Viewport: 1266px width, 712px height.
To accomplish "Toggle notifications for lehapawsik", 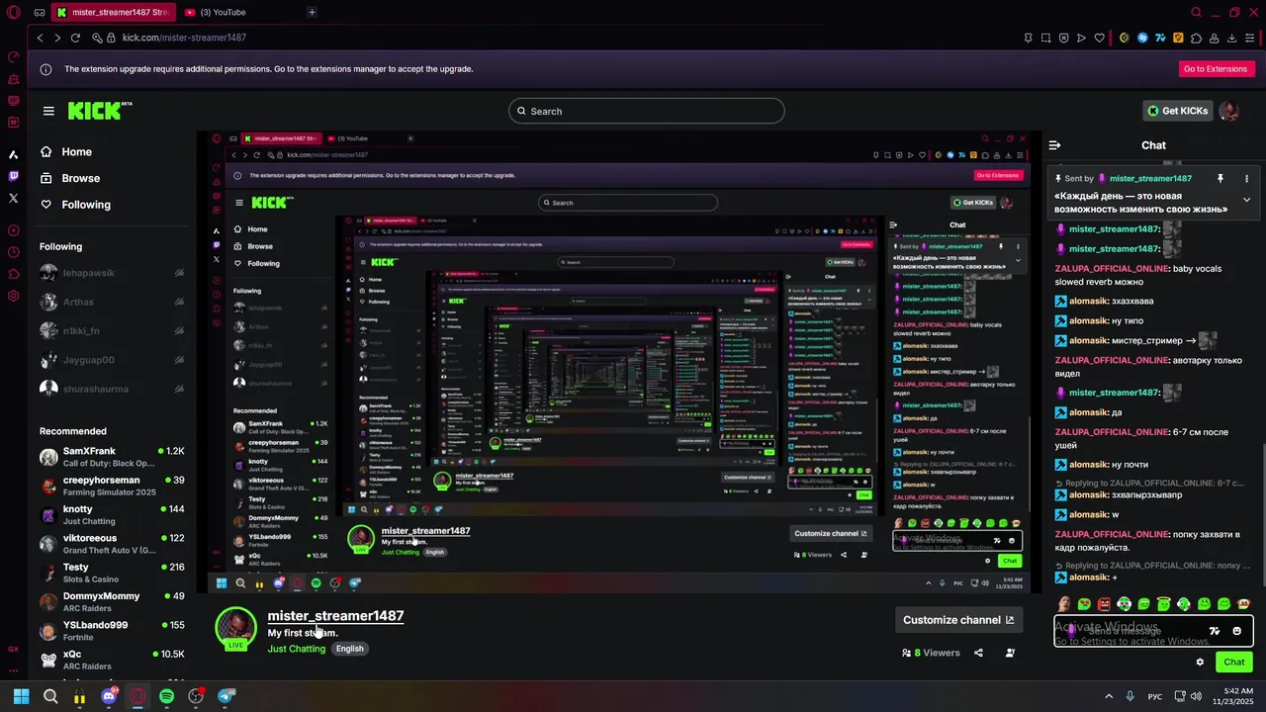I will click(179, 273).
